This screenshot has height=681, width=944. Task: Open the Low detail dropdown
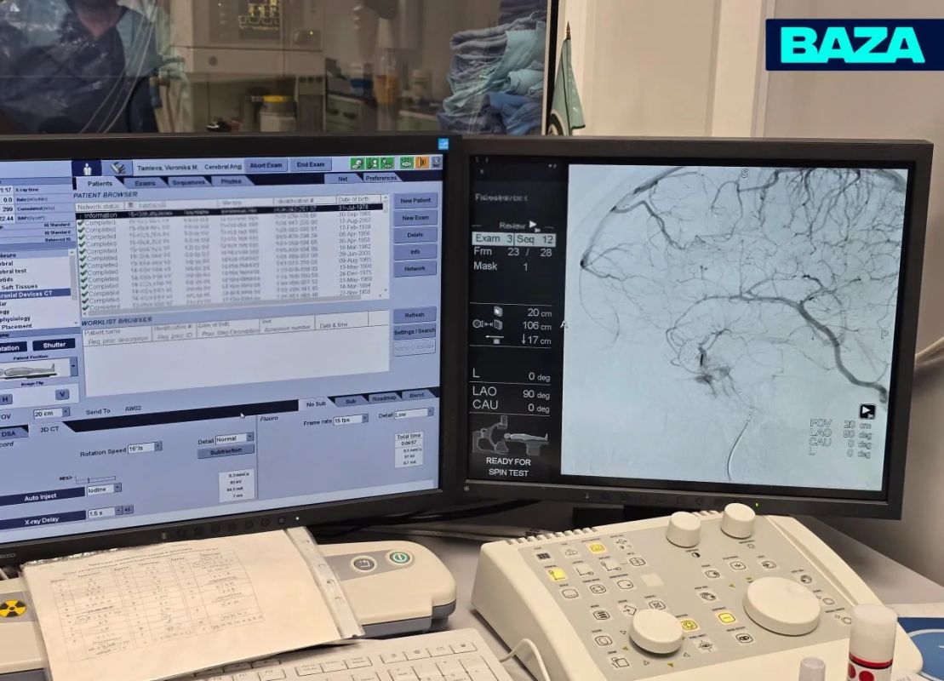click(x=415, y=415)
